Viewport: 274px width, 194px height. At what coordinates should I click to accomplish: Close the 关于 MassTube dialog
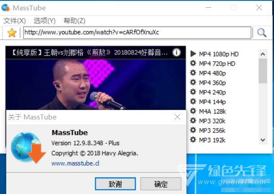tap(177, 117)
